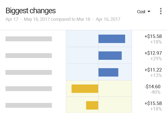The image size is (167, 113).
Task: Open the redacted campaign name in bottom row
Action: (x=29, y=105)
